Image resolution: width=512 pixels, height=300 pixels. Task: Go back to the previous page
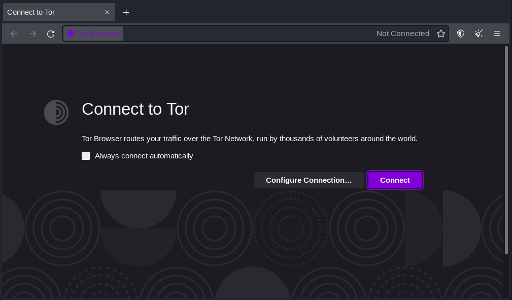pyautogui.click(x=14, y=34)
